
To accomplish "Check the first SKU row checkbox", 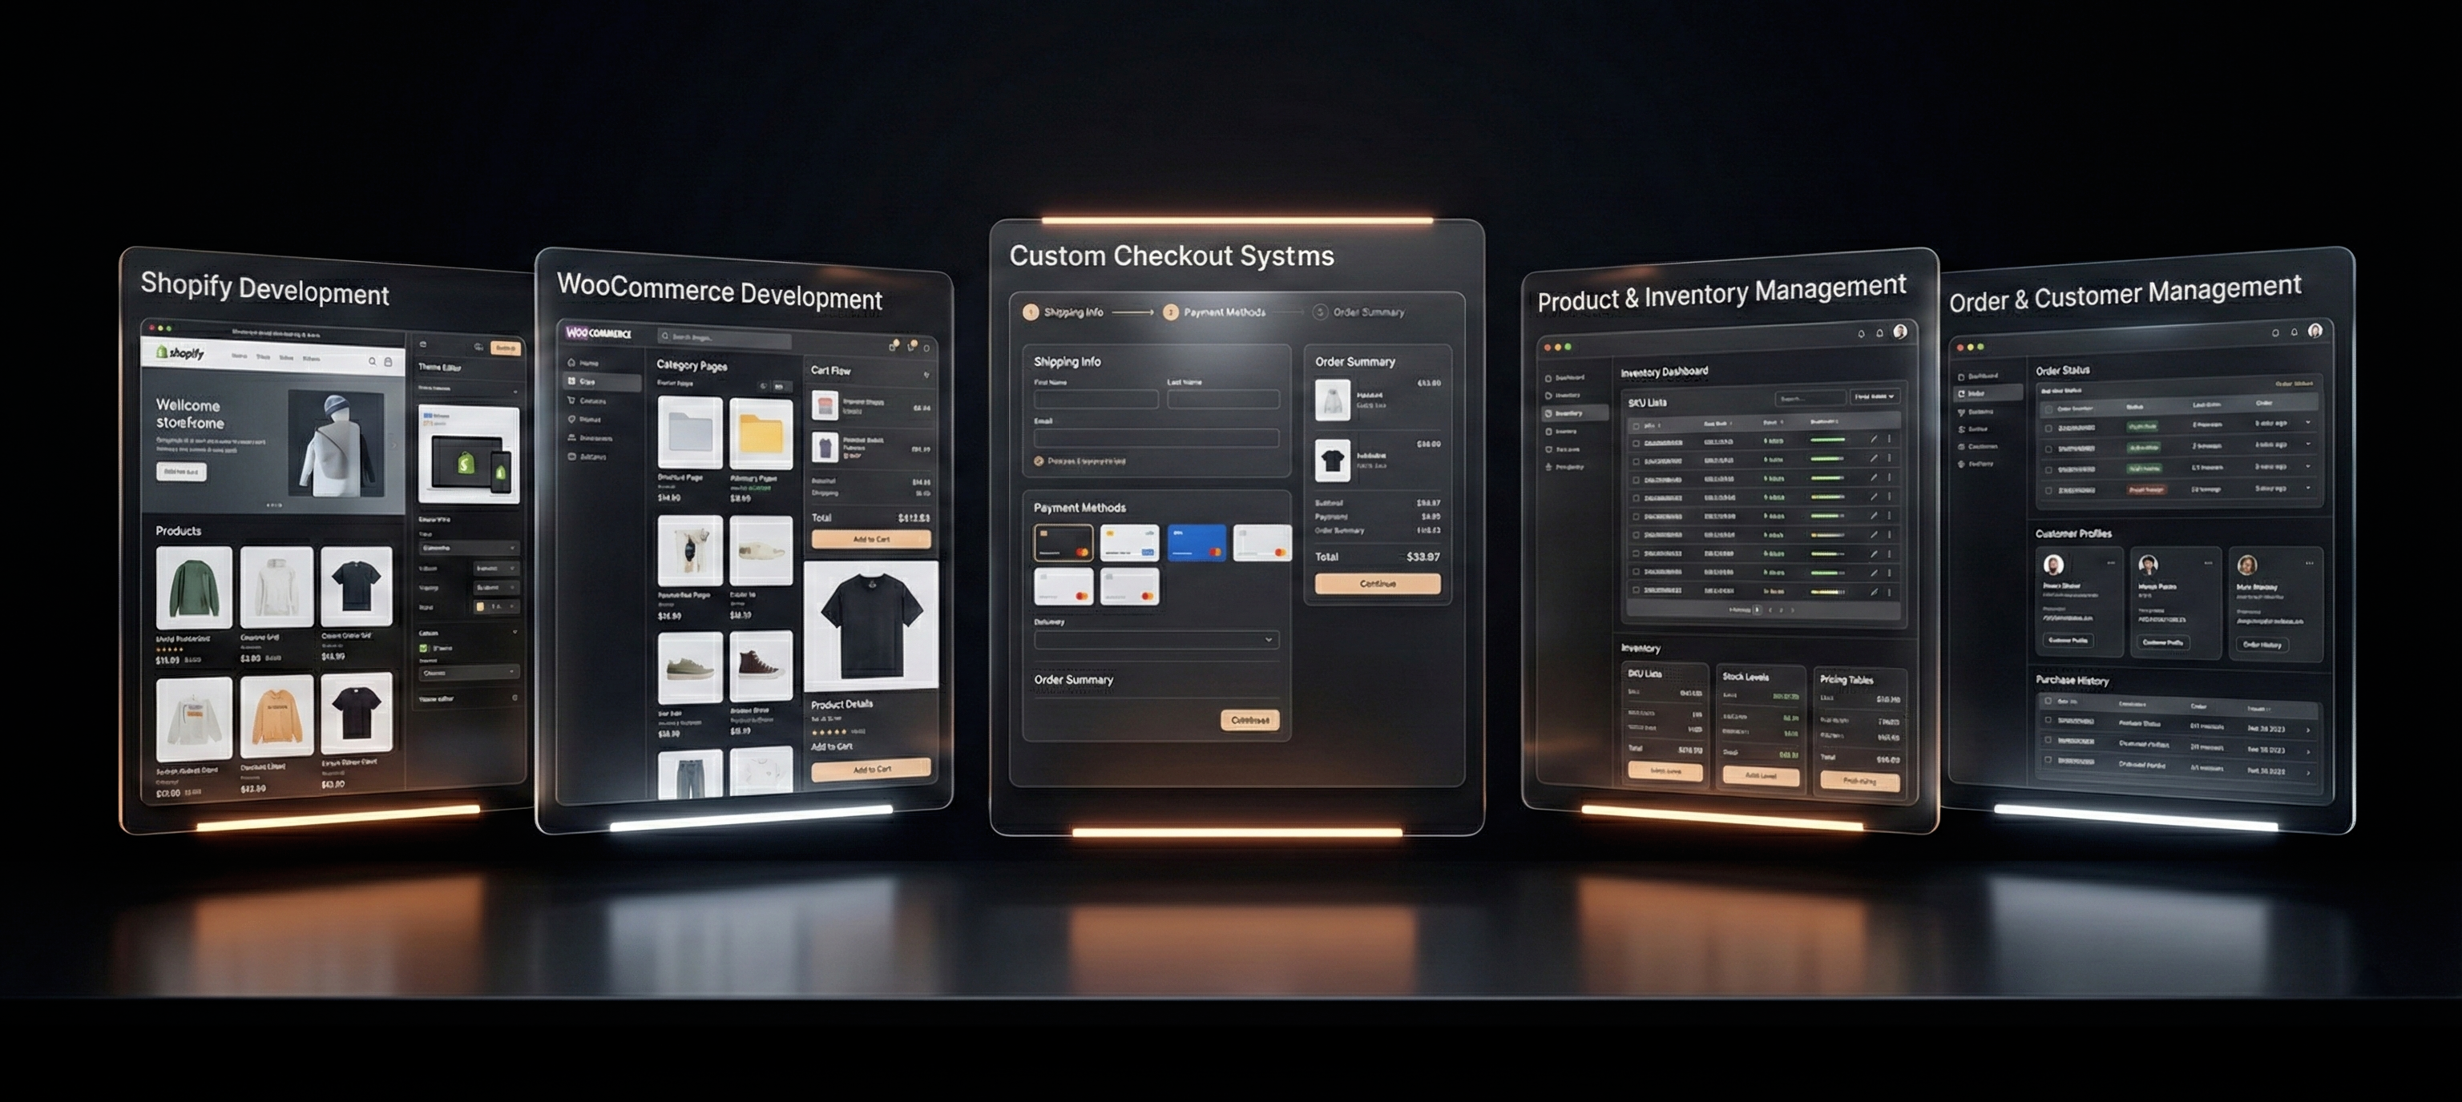I will point(1635,443).
